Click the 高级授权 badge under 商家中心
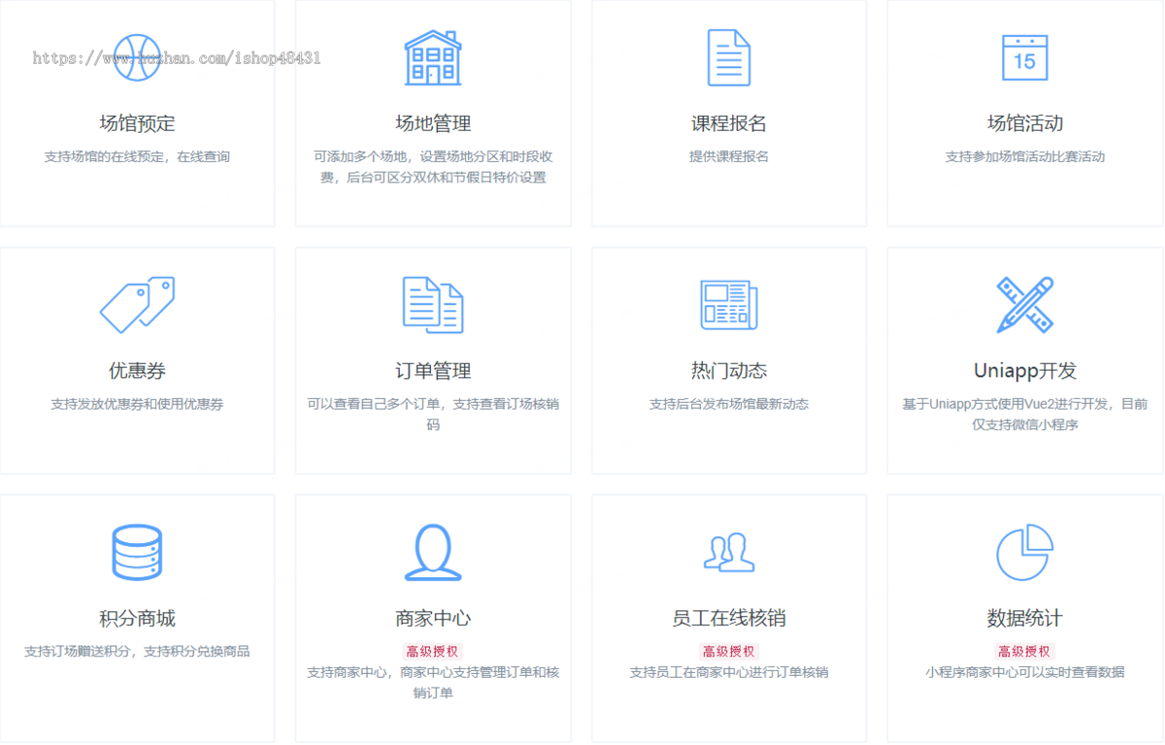This screenshot has height=745, width=1165. 433,652
